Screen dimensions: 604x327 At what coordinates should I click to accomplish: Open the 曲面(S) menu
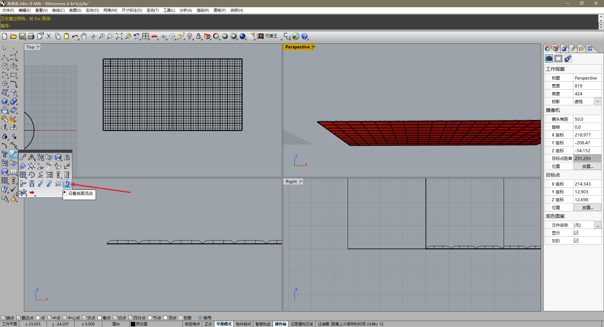pos(75,10)
